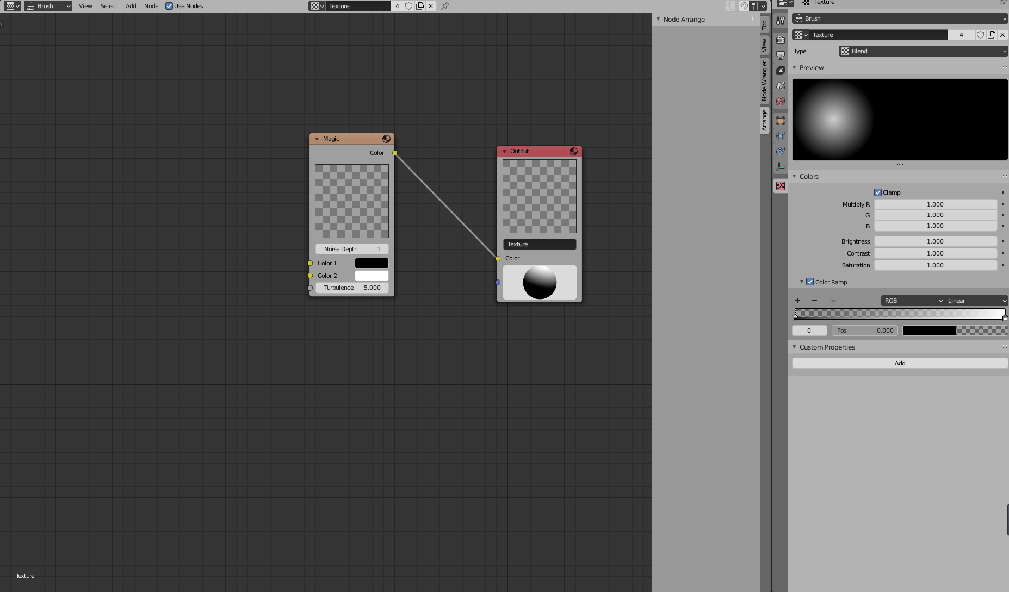
Task: Click the Color 1 black swatch
Action: click(372, 263)
